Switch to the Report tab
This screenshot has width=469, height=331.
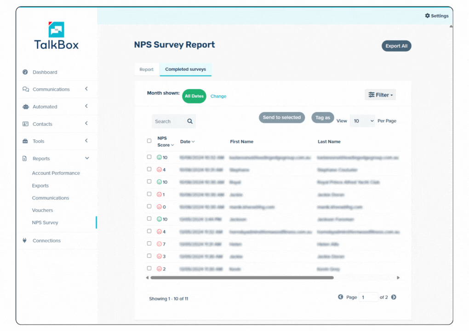tap(147, 69)
